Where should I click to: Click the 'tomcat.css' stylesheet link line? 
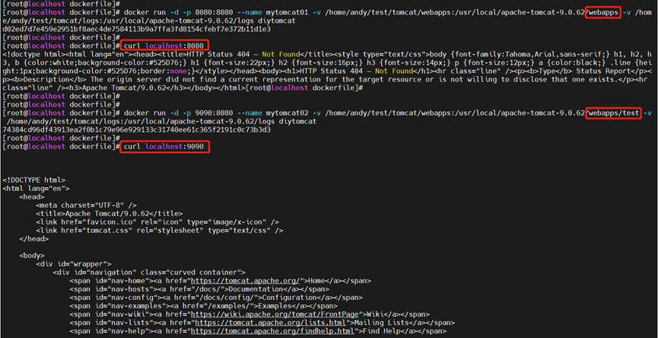160,231
